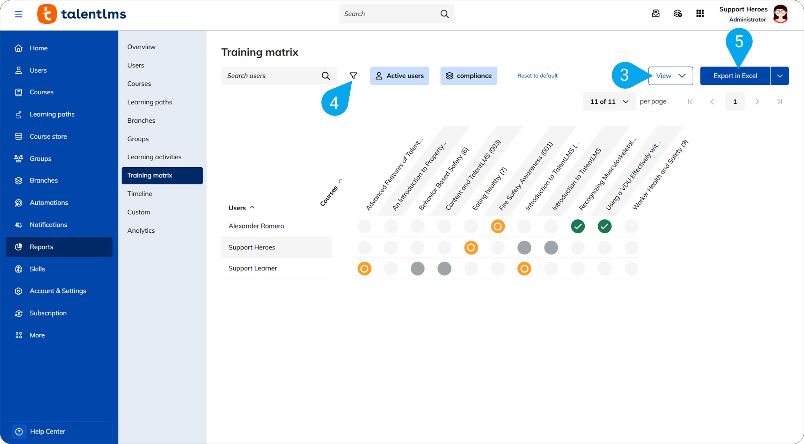
Task: Go to first page of results
Action: pos(690,102)
